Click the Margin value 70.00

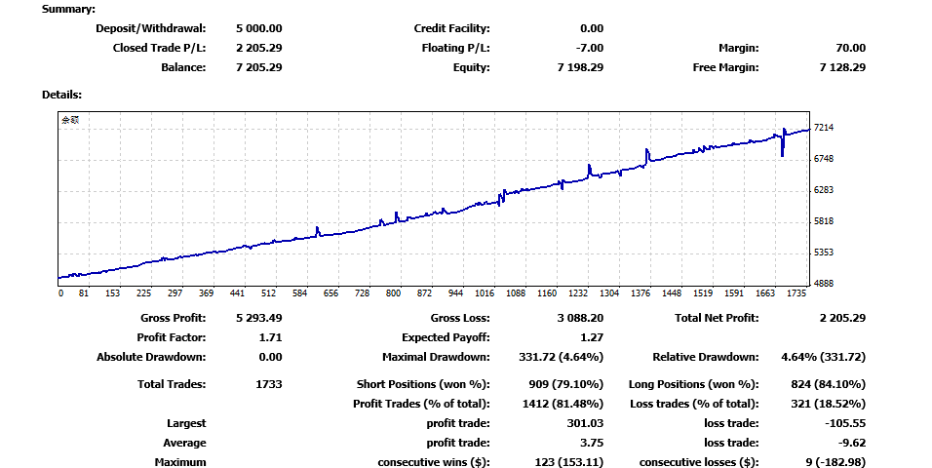pyautogui.click(x=850, y=48)
